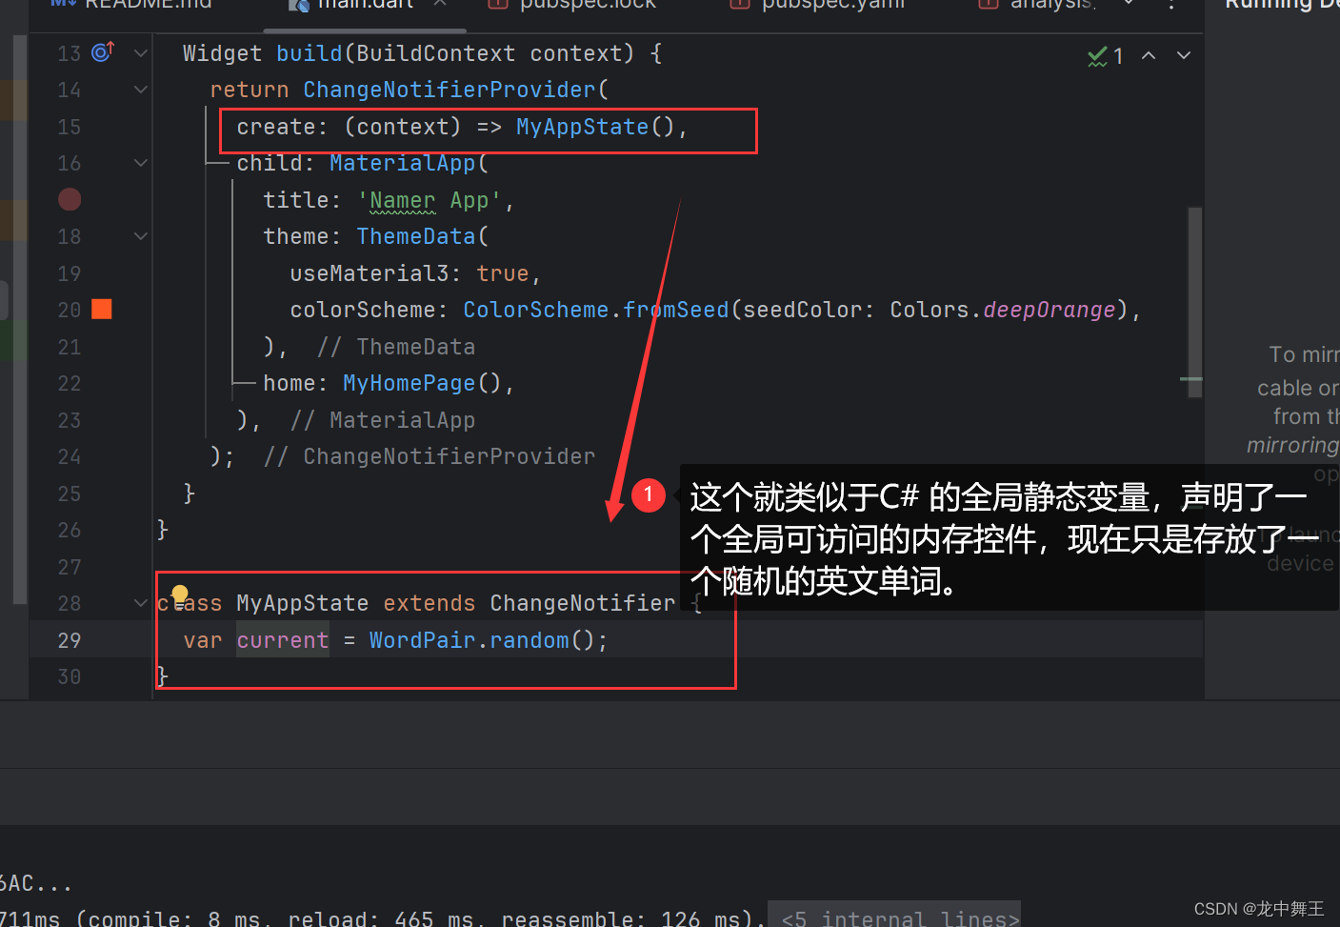Click the 'return' keyword on line 14
Image resolution: width=1340 pixels, height=927 pixels.
[249, 90]
